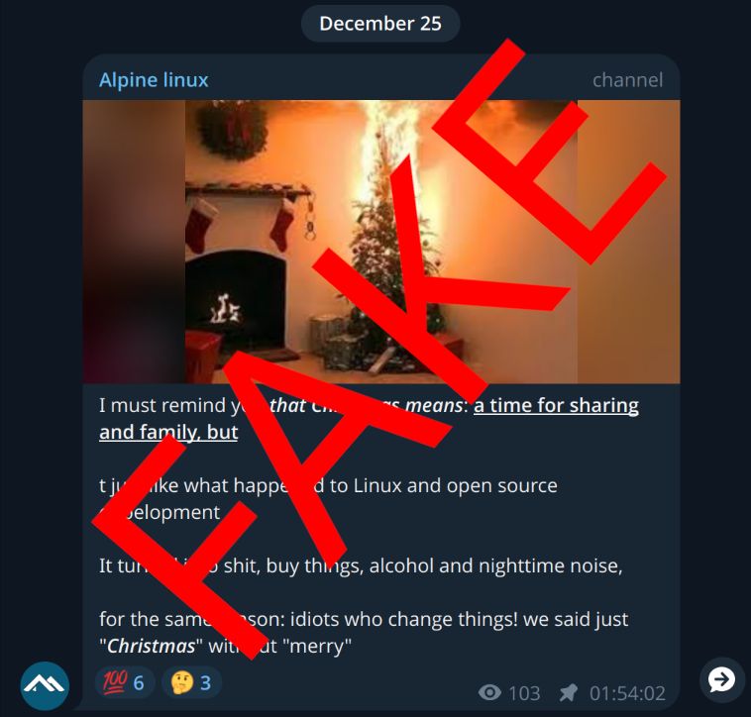Open the burning Christmas tree photo

381,242
